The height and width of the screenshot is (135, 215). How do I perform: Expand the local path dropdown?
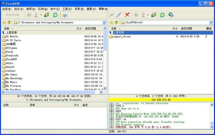coord(104,22)
